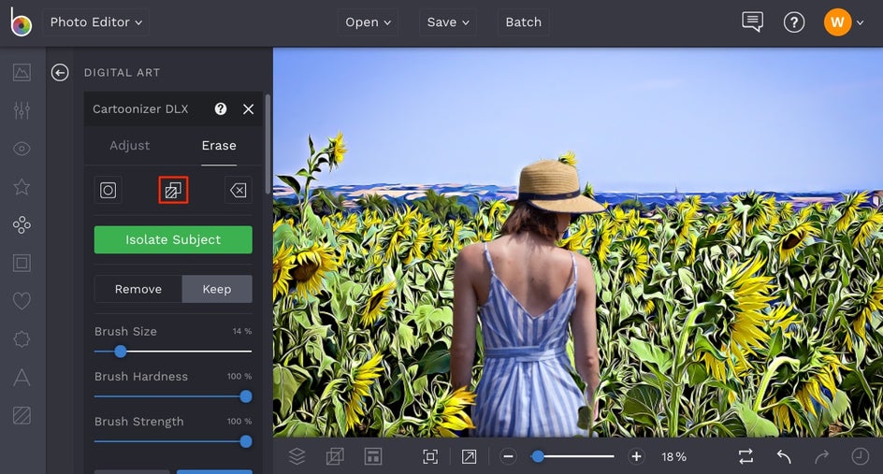Viewport: 883px width, 474px height.
Task: Click the flatten layers icon
Action: click(x=335, y=456)
